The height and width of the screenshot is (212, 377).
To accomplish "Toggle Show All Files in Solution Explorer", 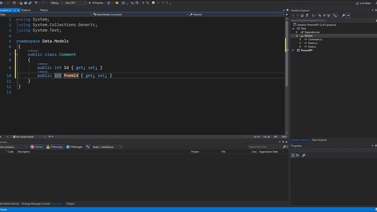I will [x=329, y=15].
